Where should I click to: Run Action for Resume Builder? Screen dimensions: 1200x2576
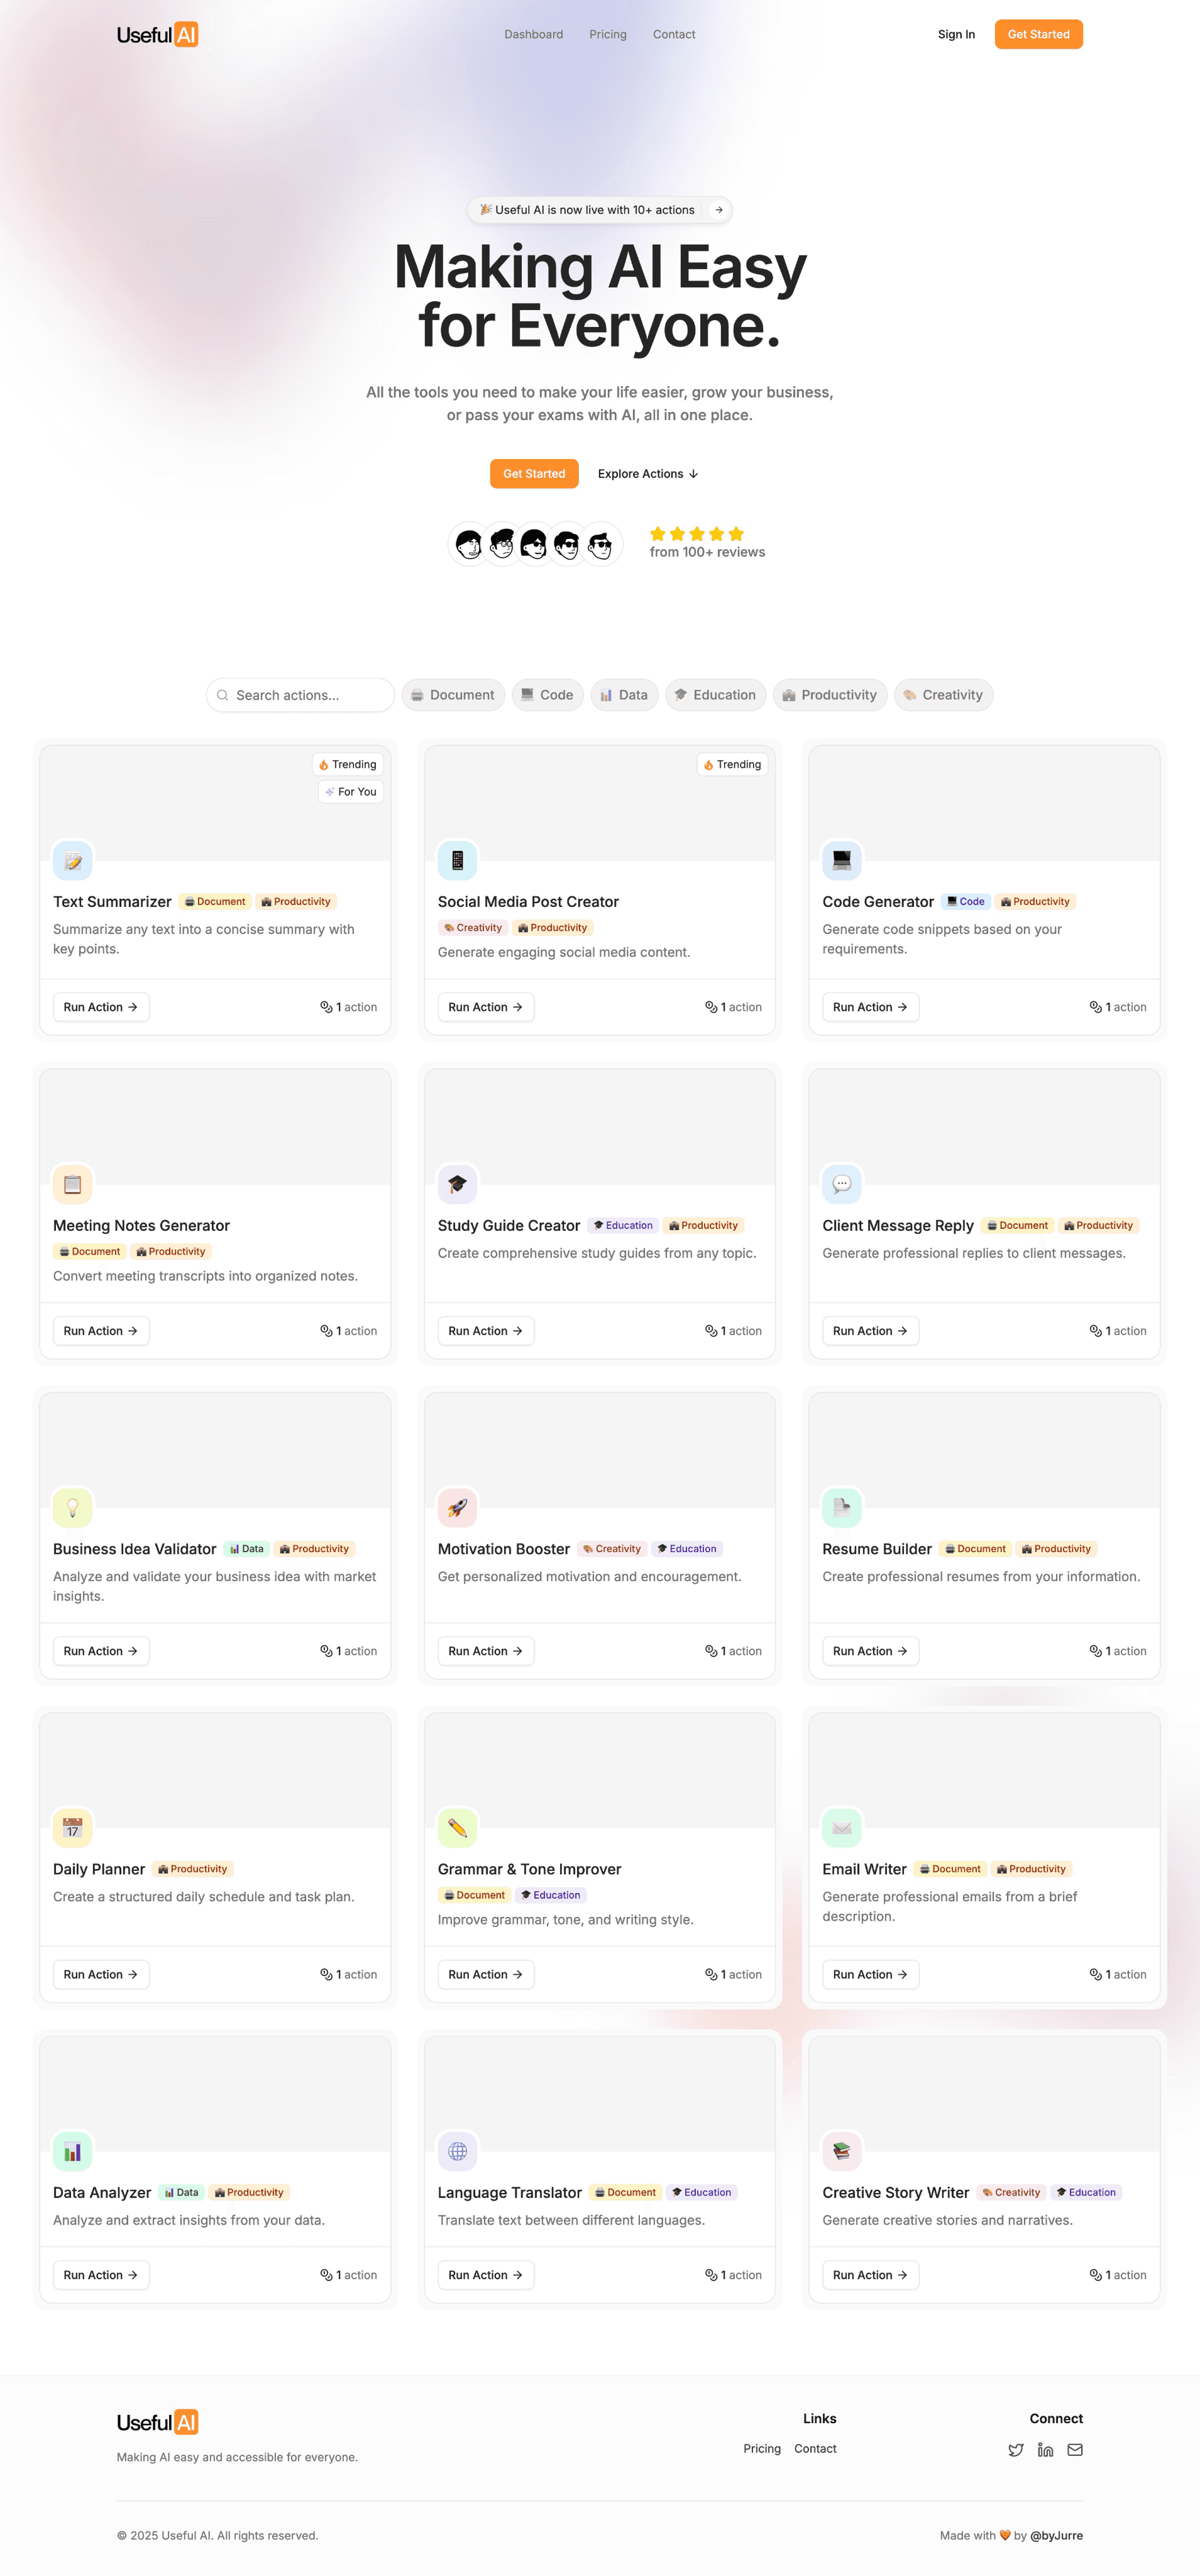click(870, 1651)
